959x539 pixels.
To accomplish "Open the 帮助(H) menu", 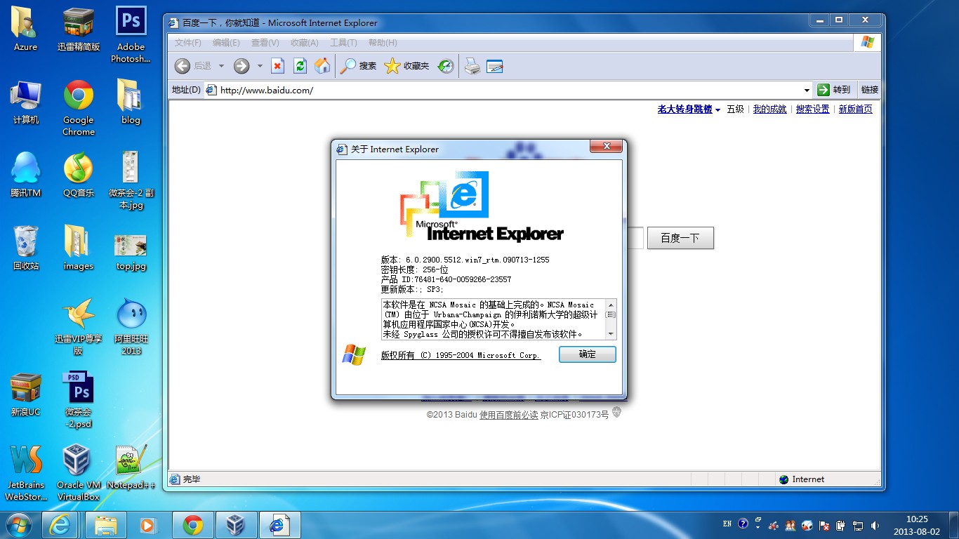I will click(383, 43).
